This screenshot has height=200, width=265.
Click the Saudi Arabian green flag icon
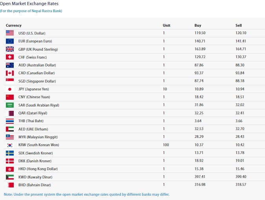[x=10, y=105]
